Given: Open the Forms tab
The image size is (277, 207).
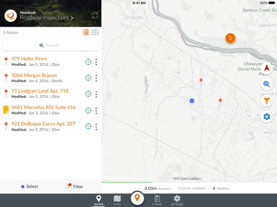Looking at the screenshot, I should point(157,200).
